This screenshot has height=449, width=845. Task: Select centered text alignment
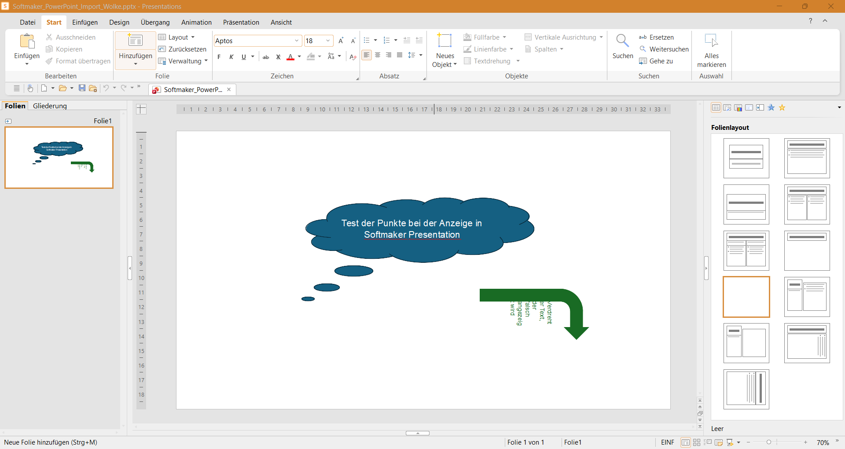point(378,55)
